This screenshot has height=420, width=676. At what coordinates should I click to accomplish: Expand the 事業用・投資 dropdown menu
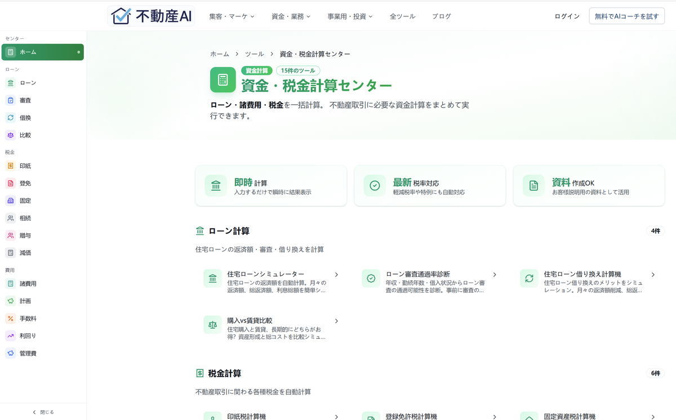click(x=350, y=16)
